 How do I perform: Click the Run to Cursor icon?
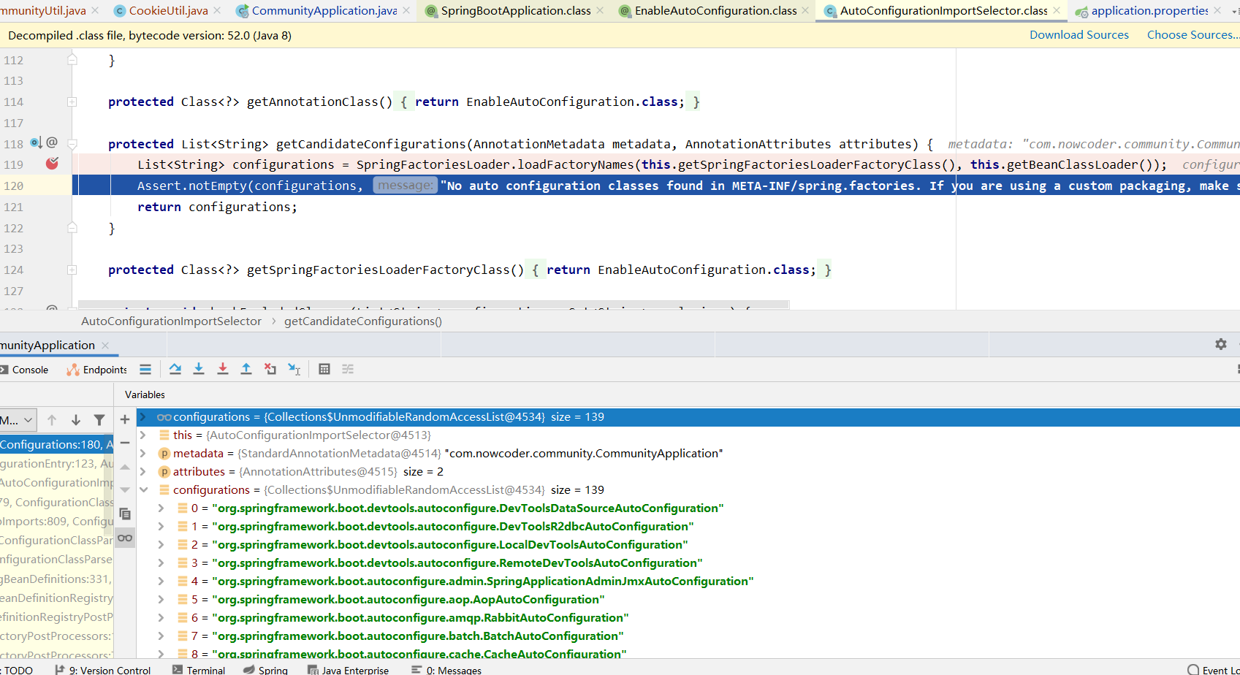coord(294,369)
